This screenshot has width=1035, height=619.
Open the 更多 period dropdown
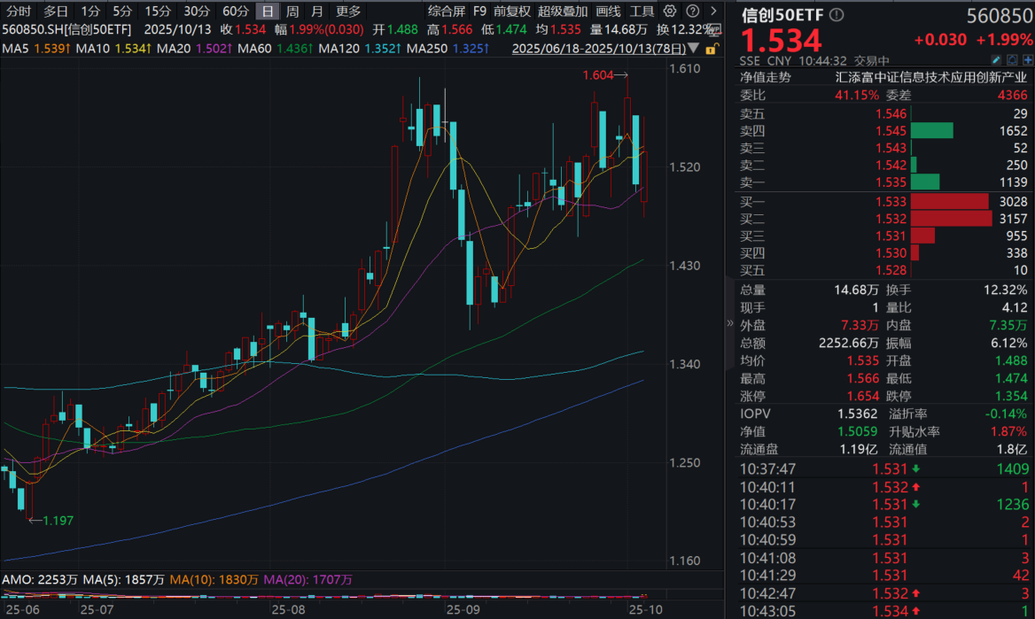[348, 12]
